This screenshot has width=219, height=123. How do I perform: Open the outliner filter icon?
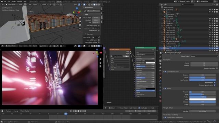[x=213, y=4]
